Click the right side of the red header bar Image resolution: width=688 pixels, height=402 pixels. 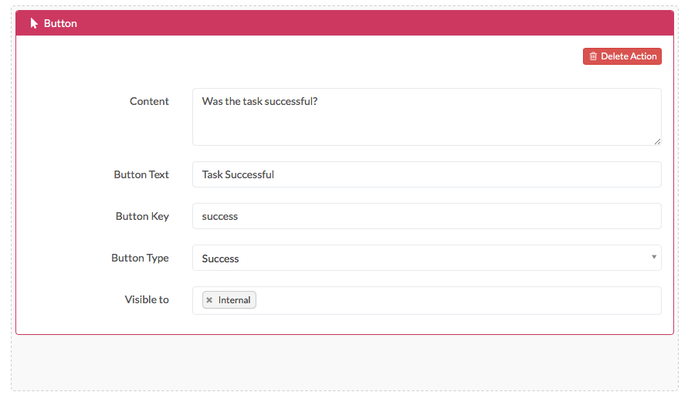tap(541, 23)
